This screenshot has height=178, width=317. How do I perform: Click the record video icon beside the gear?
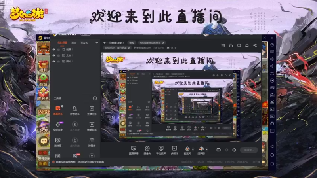tap(219, 150)
